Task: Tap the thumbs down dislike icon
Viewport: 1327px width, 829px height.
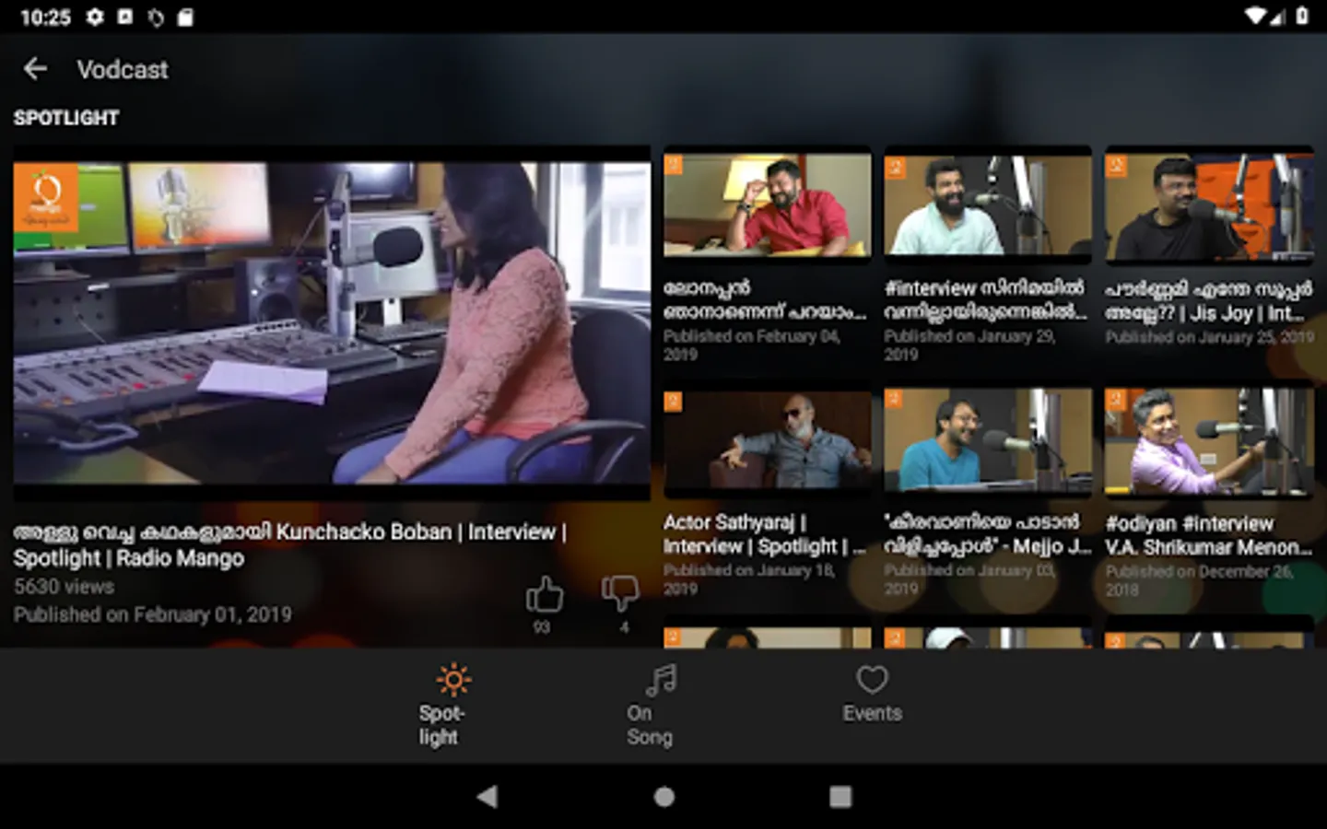Action: pos(620,593)
